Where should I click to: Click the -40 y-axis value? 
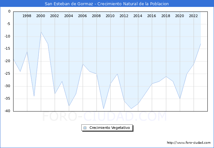tap(7, 111)
